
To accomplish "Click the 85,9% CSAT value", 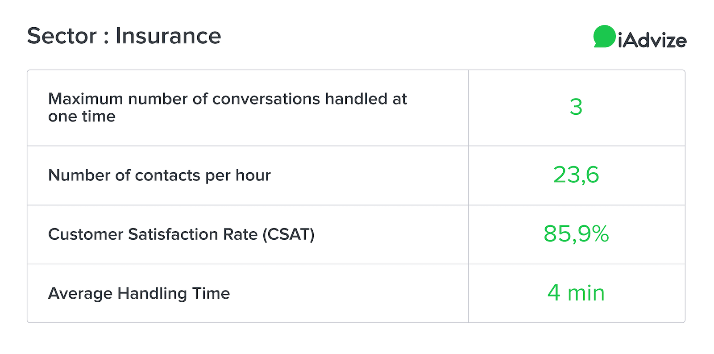I will click(x=576, y=233).
